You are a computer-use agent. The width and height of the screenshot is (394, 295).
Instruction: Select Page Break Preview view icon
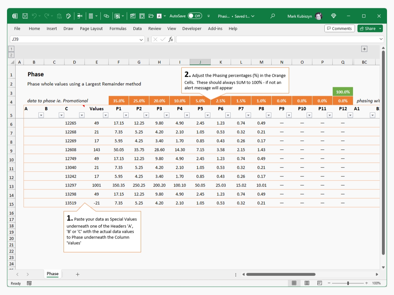pos(320,283)
